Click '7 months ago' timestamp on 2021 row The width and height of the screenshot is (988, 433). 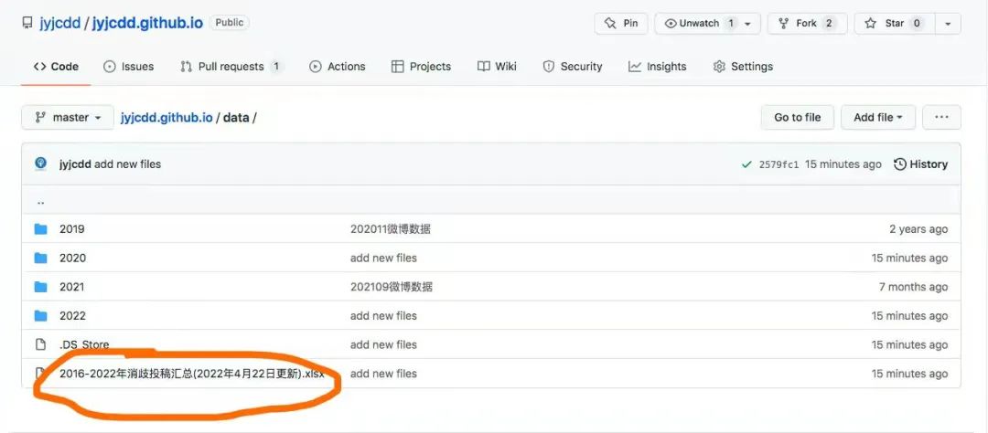click(913, 287)
